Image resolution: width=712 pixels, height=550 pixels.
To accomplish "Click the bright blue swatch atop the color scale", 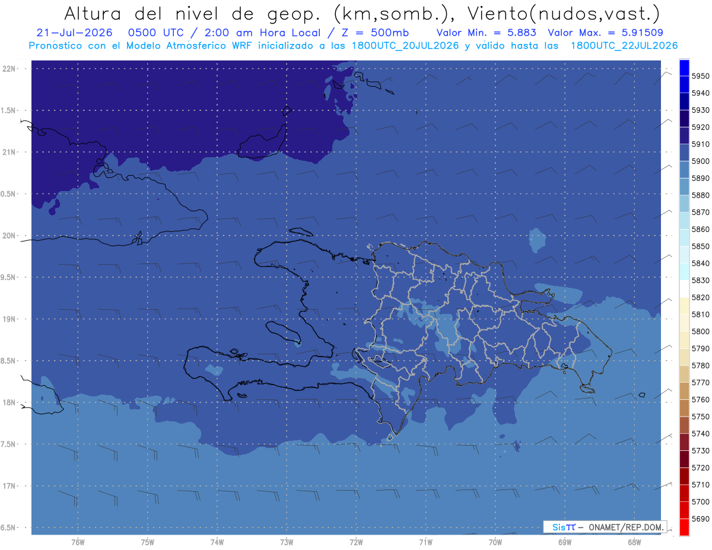I will [684, 68].
